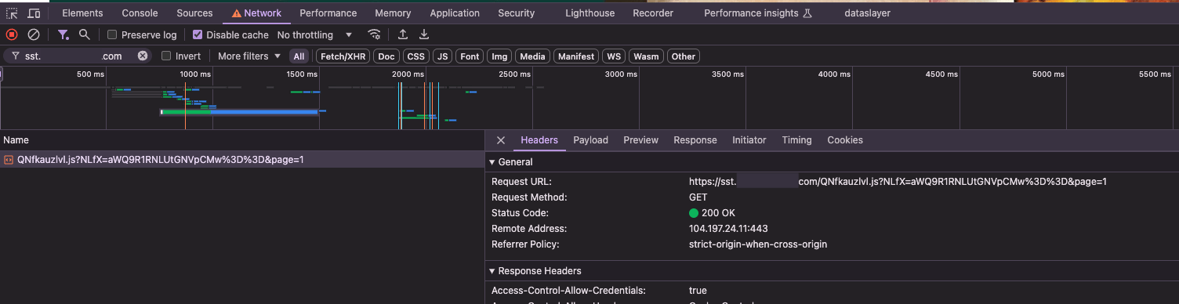Toggle the filter funnel icon

(x=63, y=34)
